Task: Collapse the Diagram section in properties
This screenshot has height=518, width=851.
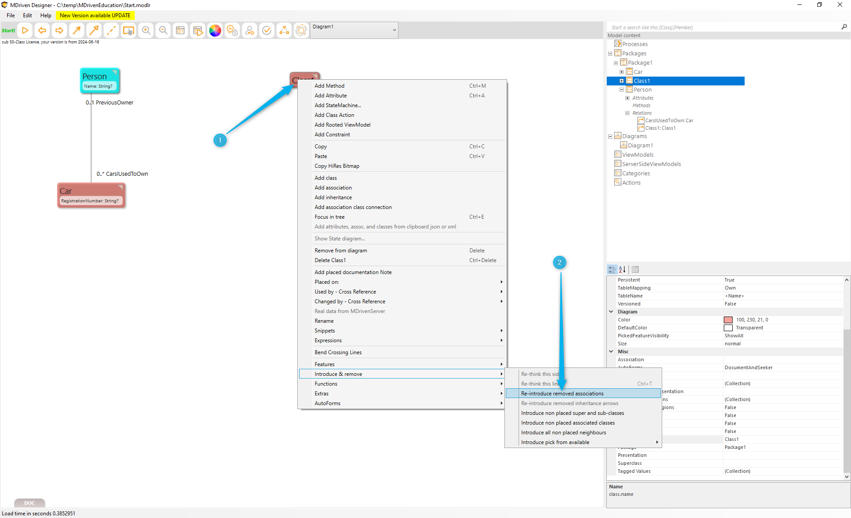Action: 611,312
